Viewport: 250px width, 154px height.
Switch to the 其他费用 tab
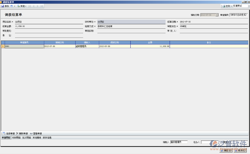click(37, 137)
